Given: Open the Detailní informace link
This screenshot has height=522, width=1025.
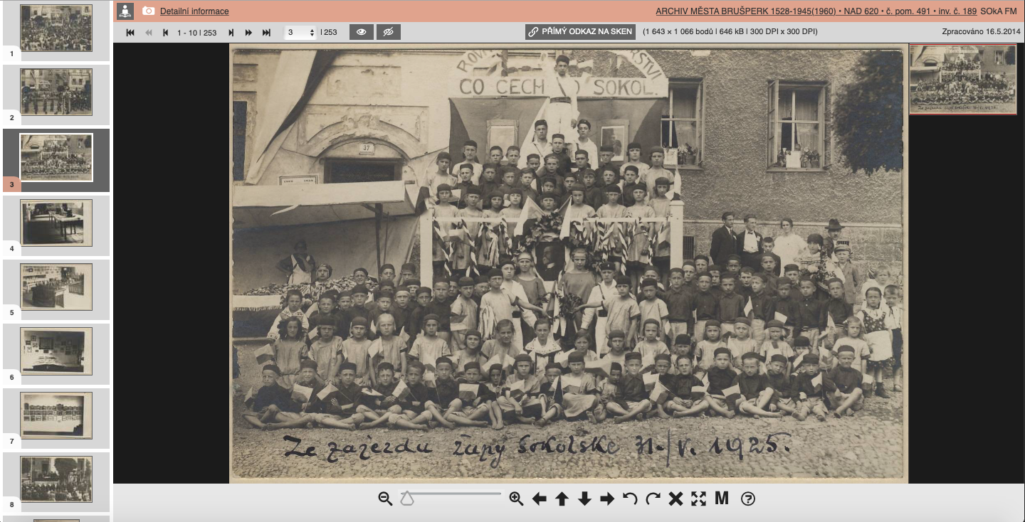Looking at the screenshot, I should (194, 11).
